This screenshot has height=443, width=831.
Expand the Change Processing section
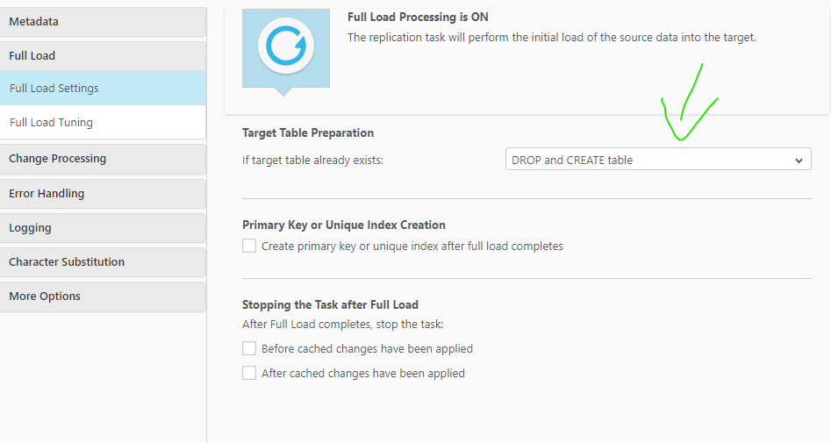[103, 159]
